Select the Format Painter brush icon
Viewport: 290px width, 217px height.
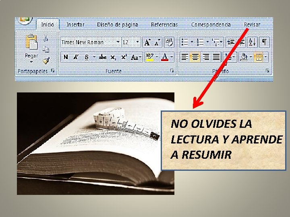click(x=46, y=60)
